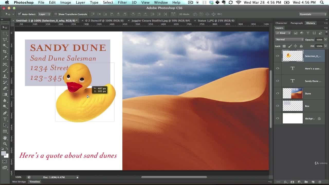Open the Essentials workspace dropdown
The height and width of the screenshot is (185, 329).
313,14
